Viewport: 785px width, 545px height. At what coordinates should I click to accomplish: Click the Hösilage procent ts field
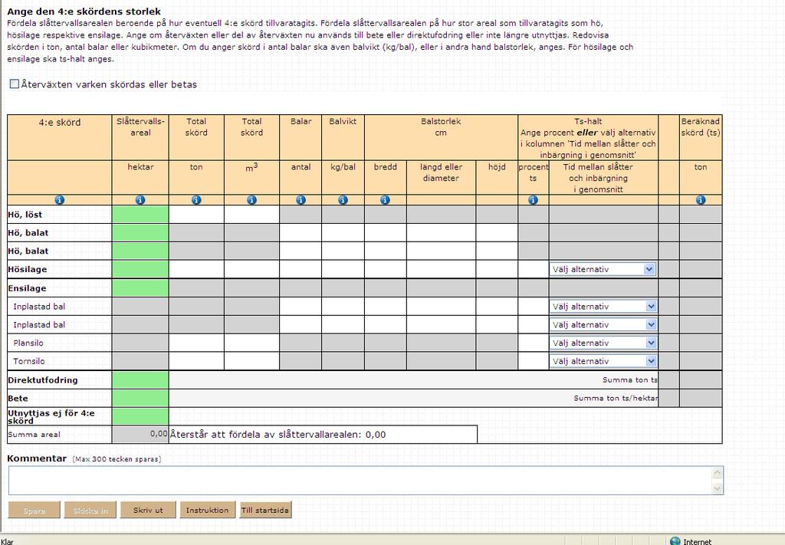click(534, 269)
